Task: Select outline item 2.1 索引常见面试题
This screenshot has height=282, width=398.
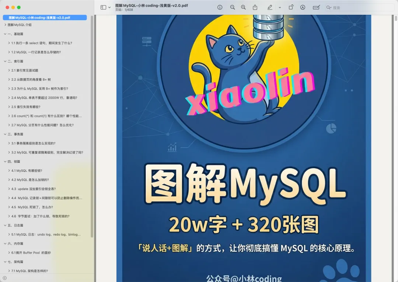Action: (x=25, y=70)
